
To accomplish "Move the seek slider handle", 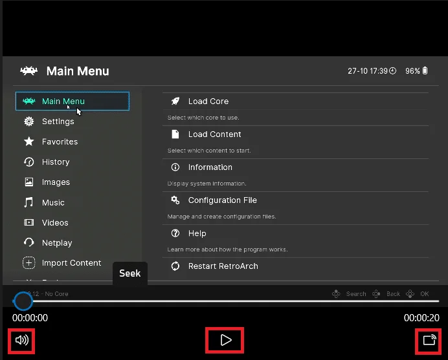I will click(x=23, y=301).
